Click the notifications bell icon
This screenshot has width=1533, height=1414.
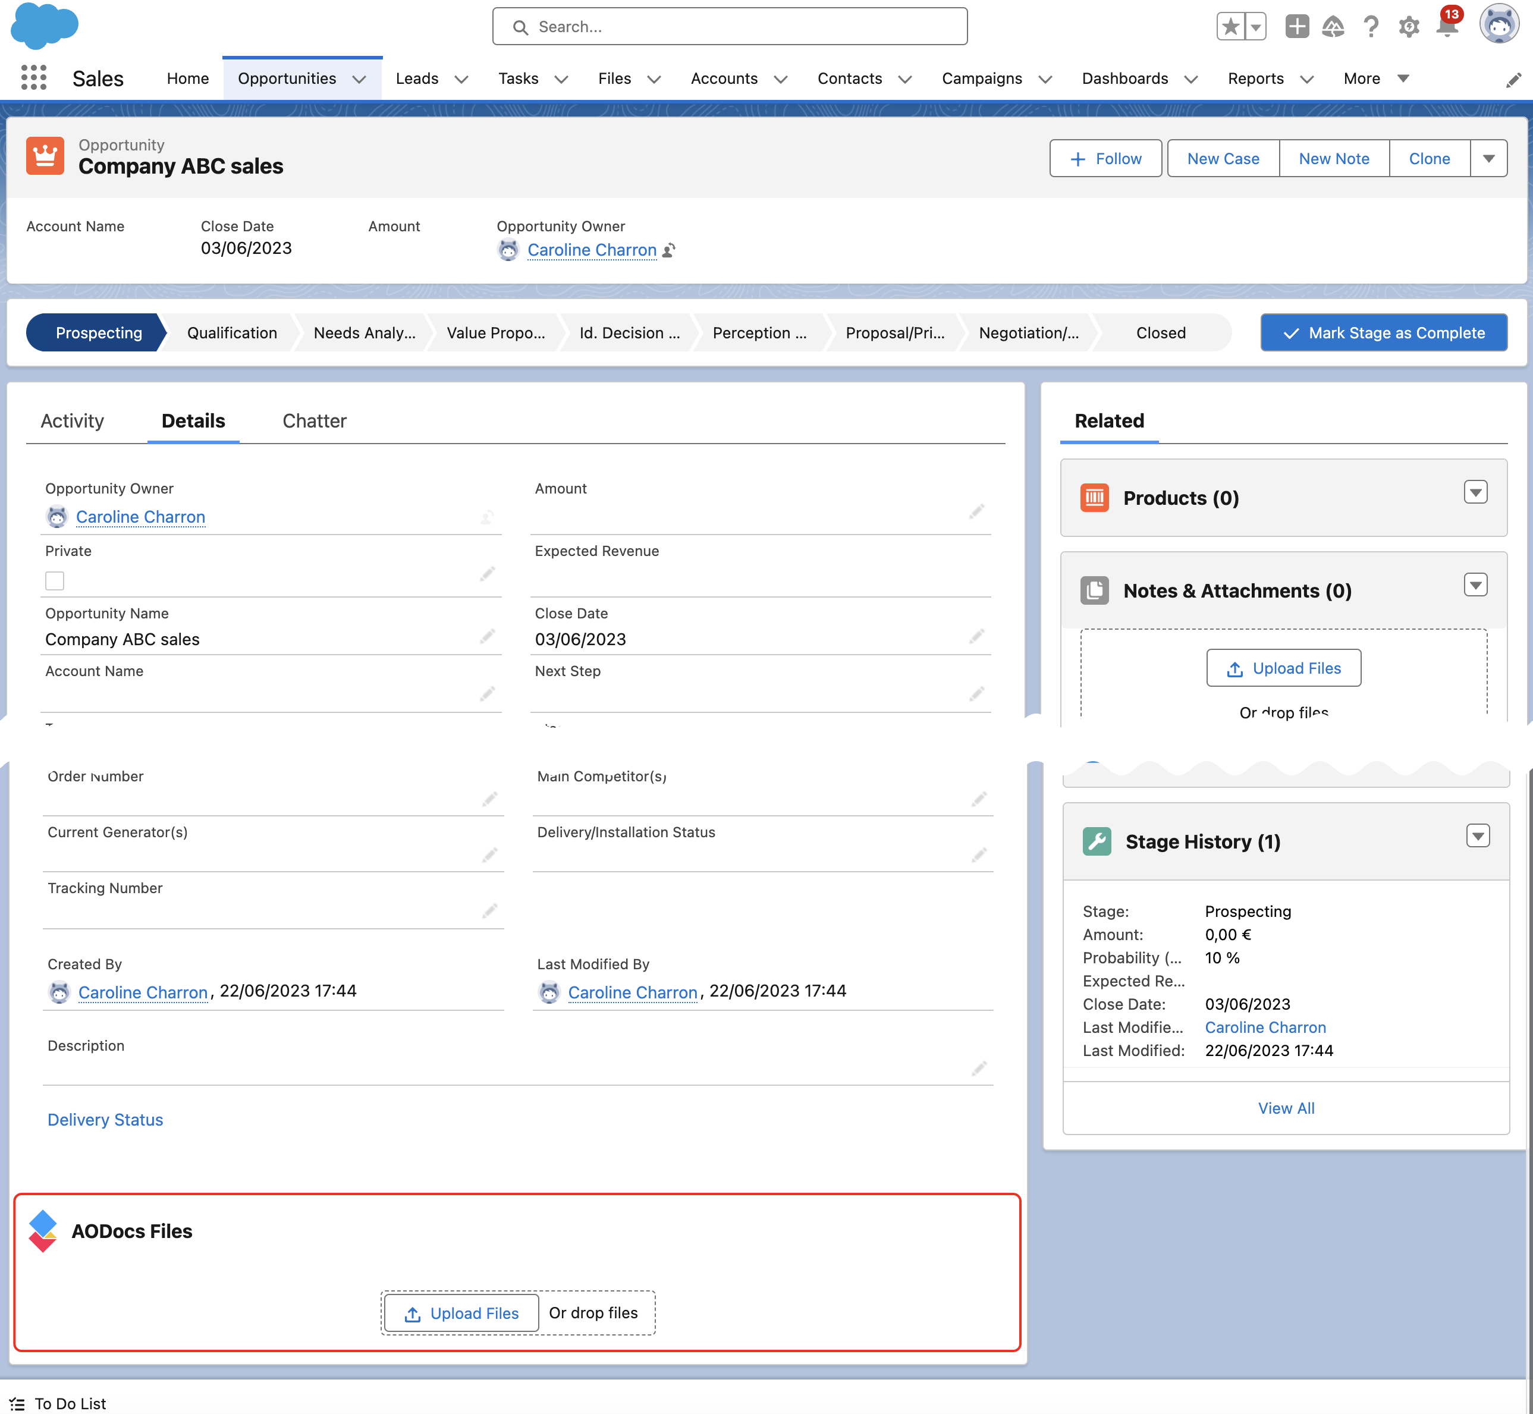[x=1447, y=27]
